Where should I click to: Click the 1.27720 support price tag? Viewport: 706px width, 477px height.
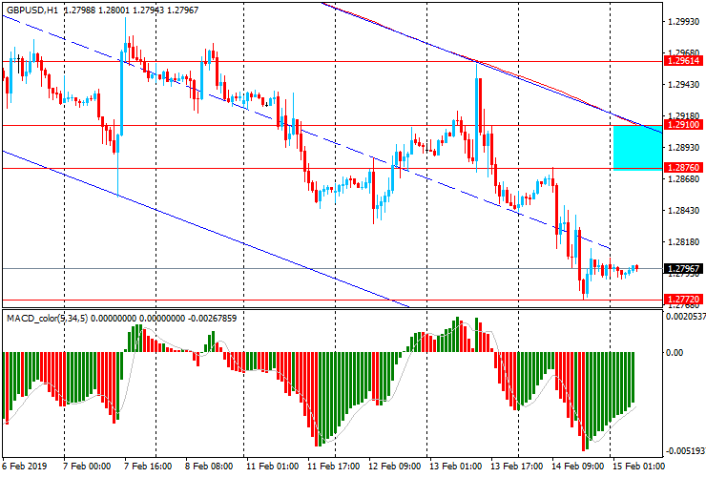point(683,300)
